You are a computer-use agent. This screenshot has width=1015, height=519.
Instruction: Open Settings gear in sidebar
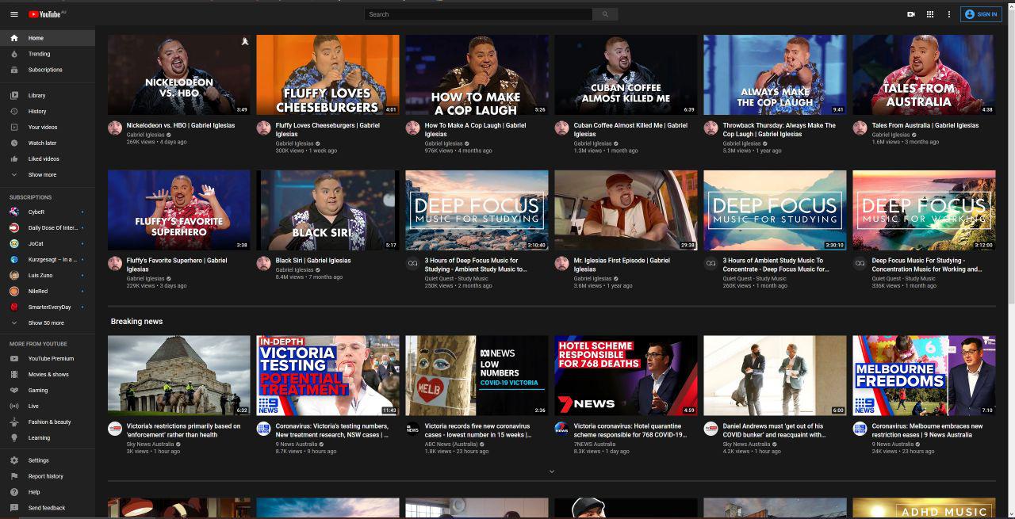coord(48,460)
